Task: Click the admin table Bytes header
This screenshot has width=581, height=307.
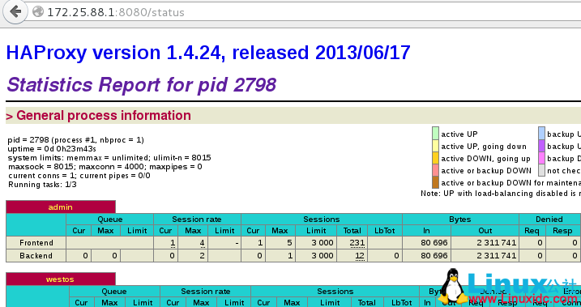Action: (x=460, y=220)
